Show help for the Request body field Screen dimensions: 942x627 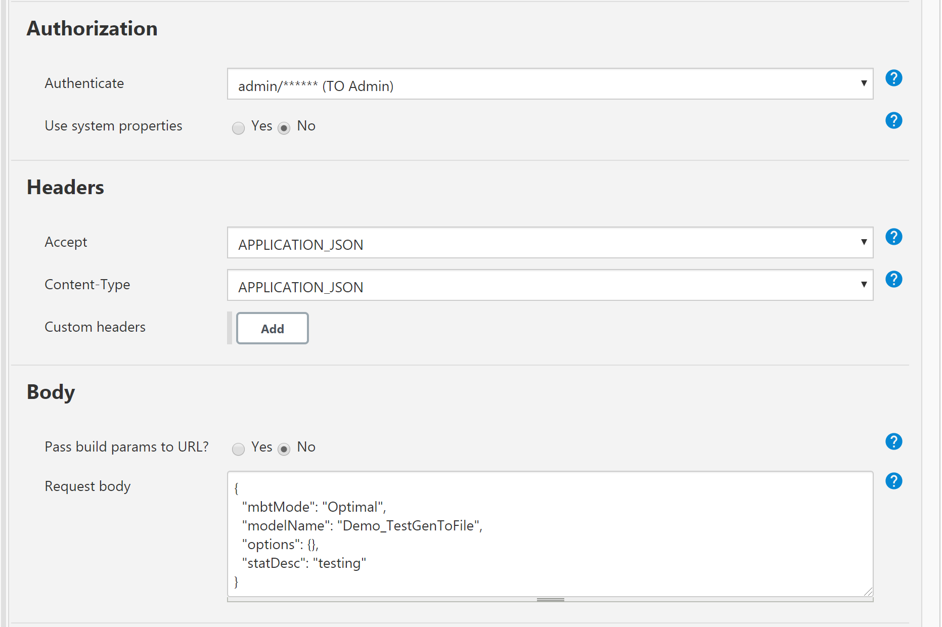893,481
